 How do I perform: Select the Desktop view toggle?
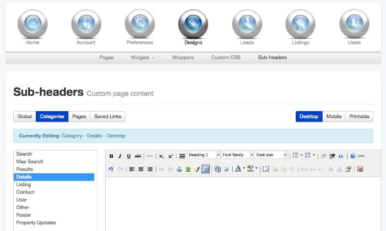pos(309,117)
